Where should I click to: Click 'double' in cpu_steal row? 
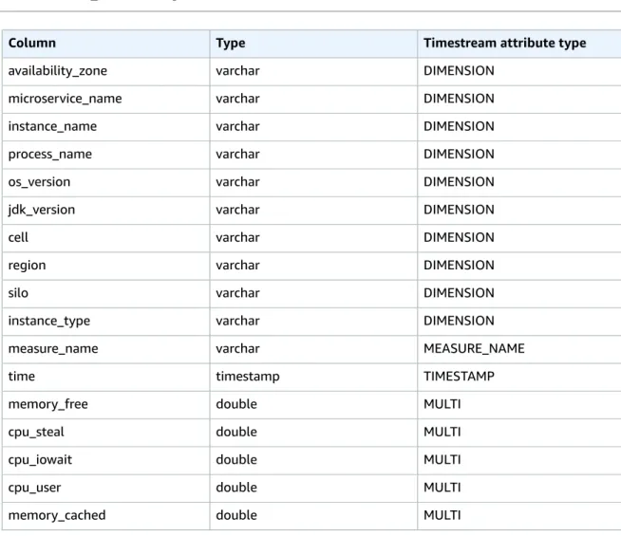[x=236, y=432]
